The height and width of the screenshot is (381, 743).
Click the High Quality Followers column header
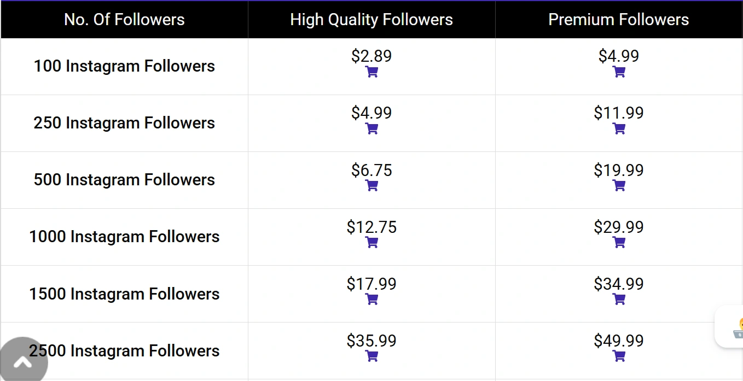(x=372, y=20)
